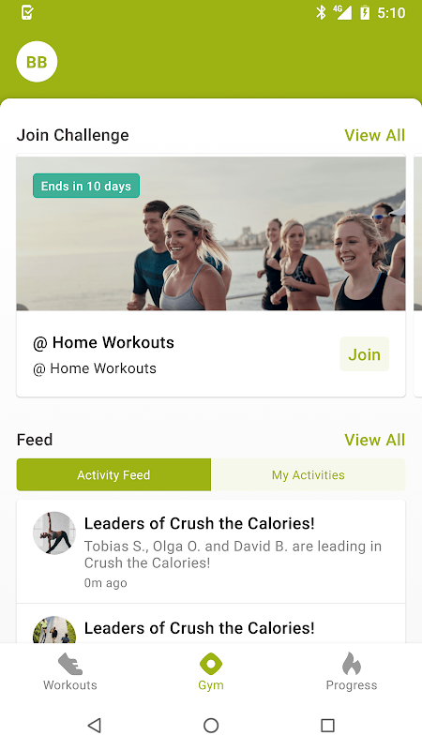Viewport: 422px width, 750px height.
Task: Select the Gym location icon
Action: 211,664
